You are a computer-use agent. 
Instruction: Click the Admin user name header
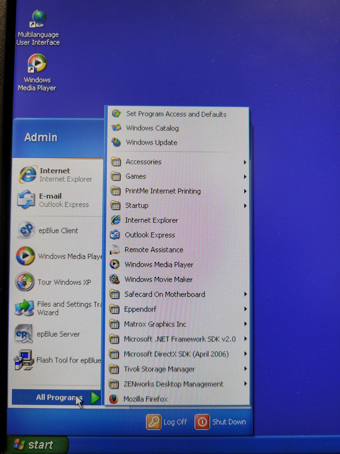(41, 137)
